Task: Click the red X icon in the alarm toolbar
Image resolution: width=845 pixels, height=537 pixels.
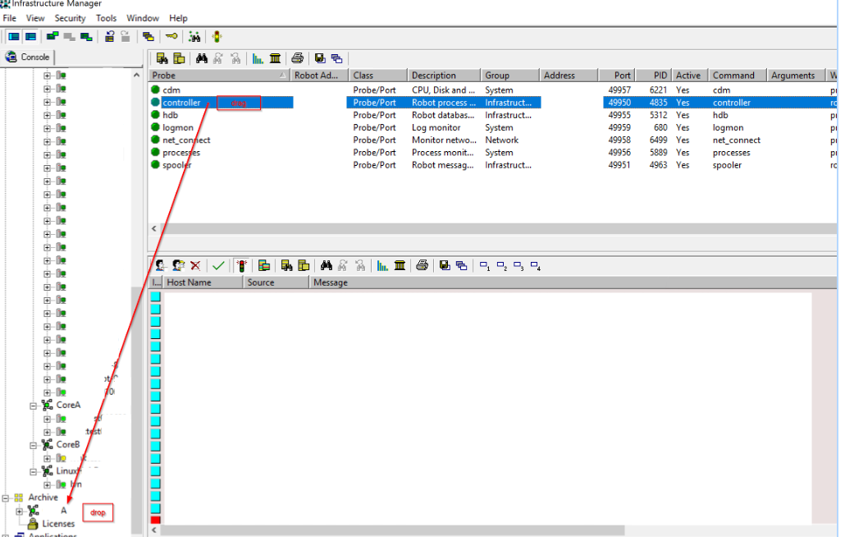Action: (x=195, y=265)
